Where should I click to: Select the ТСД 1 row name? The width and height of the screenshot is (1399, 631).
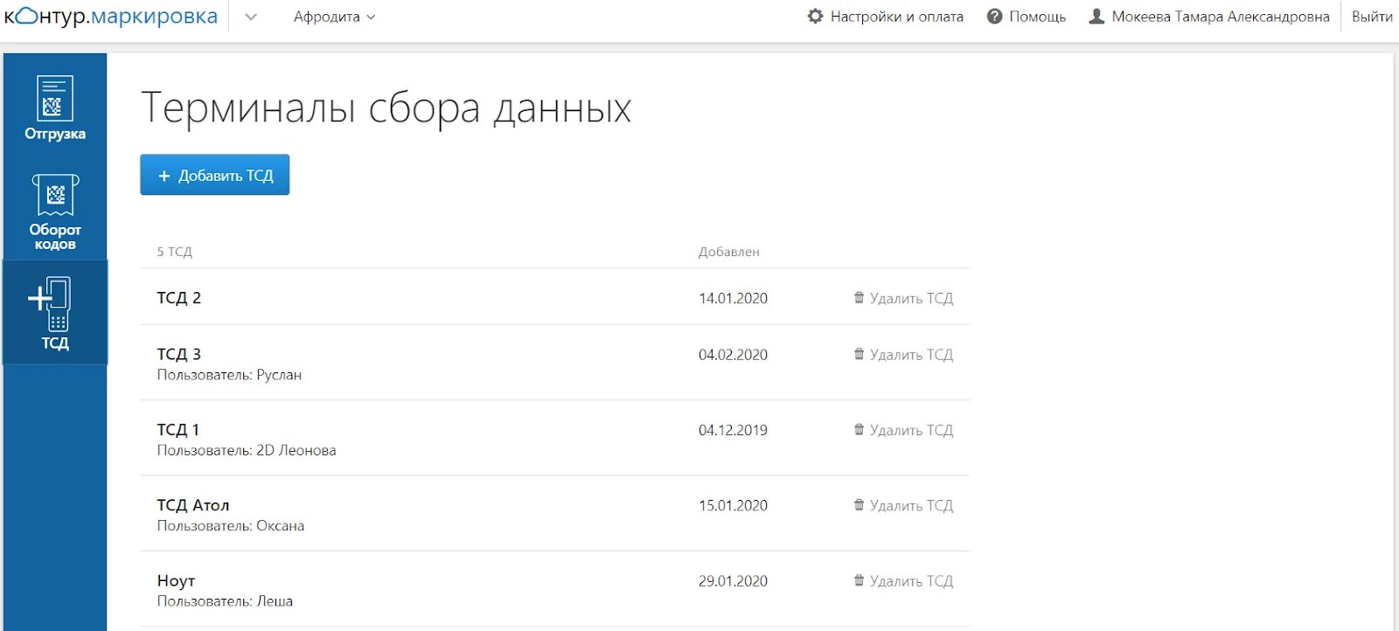click(x=178, y=430)
